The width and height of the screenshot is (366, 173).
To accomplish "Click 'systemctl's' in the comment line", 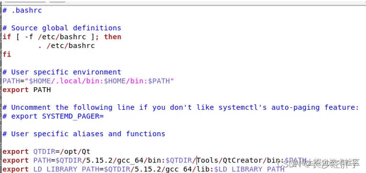I will tap(243, 107).
